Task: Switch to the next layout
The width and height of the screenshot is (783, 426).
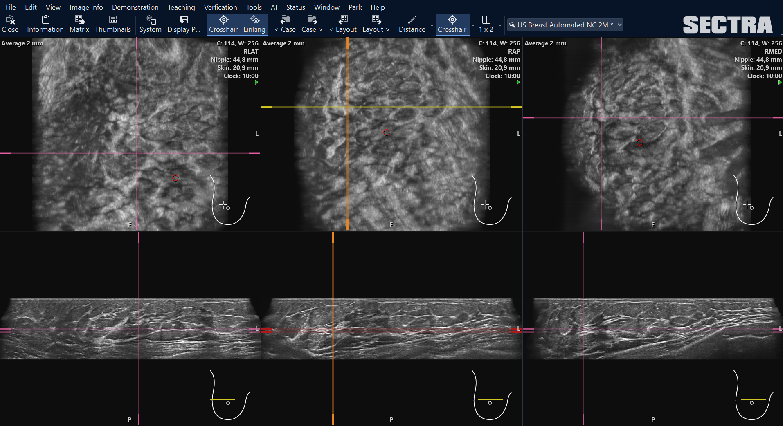Action: click(376, 24)
